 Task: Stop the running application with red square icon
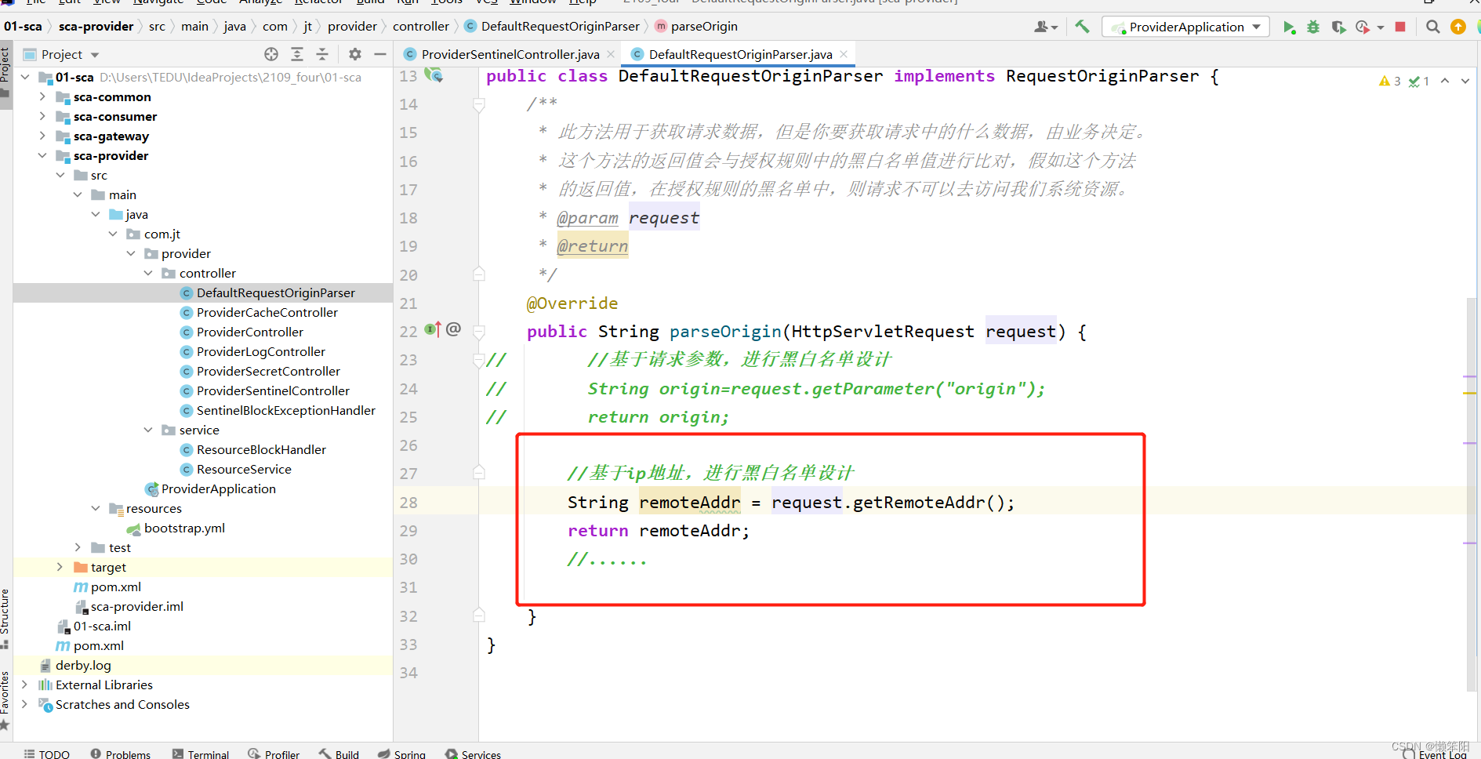1401,26
